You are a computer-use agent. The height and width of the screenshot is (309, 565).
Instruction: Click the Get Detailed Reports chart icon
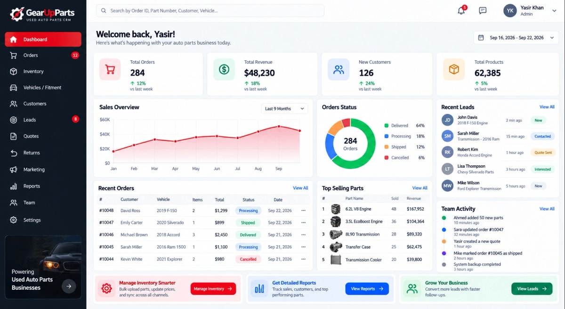point(259,289)
